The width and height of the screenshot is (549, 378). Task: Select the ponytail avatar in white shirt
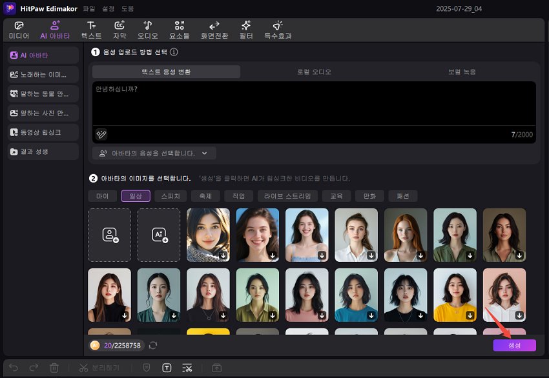(x=357, y=235)
